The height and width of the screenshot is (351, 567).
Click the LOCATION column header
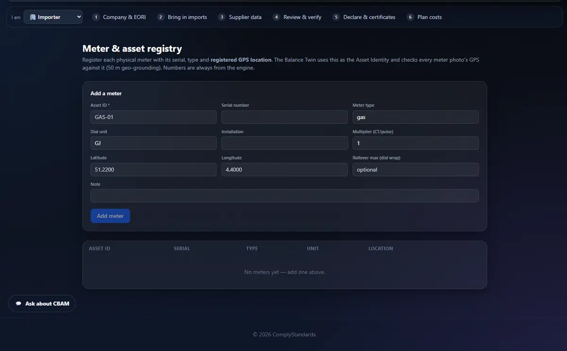[381, 248]
